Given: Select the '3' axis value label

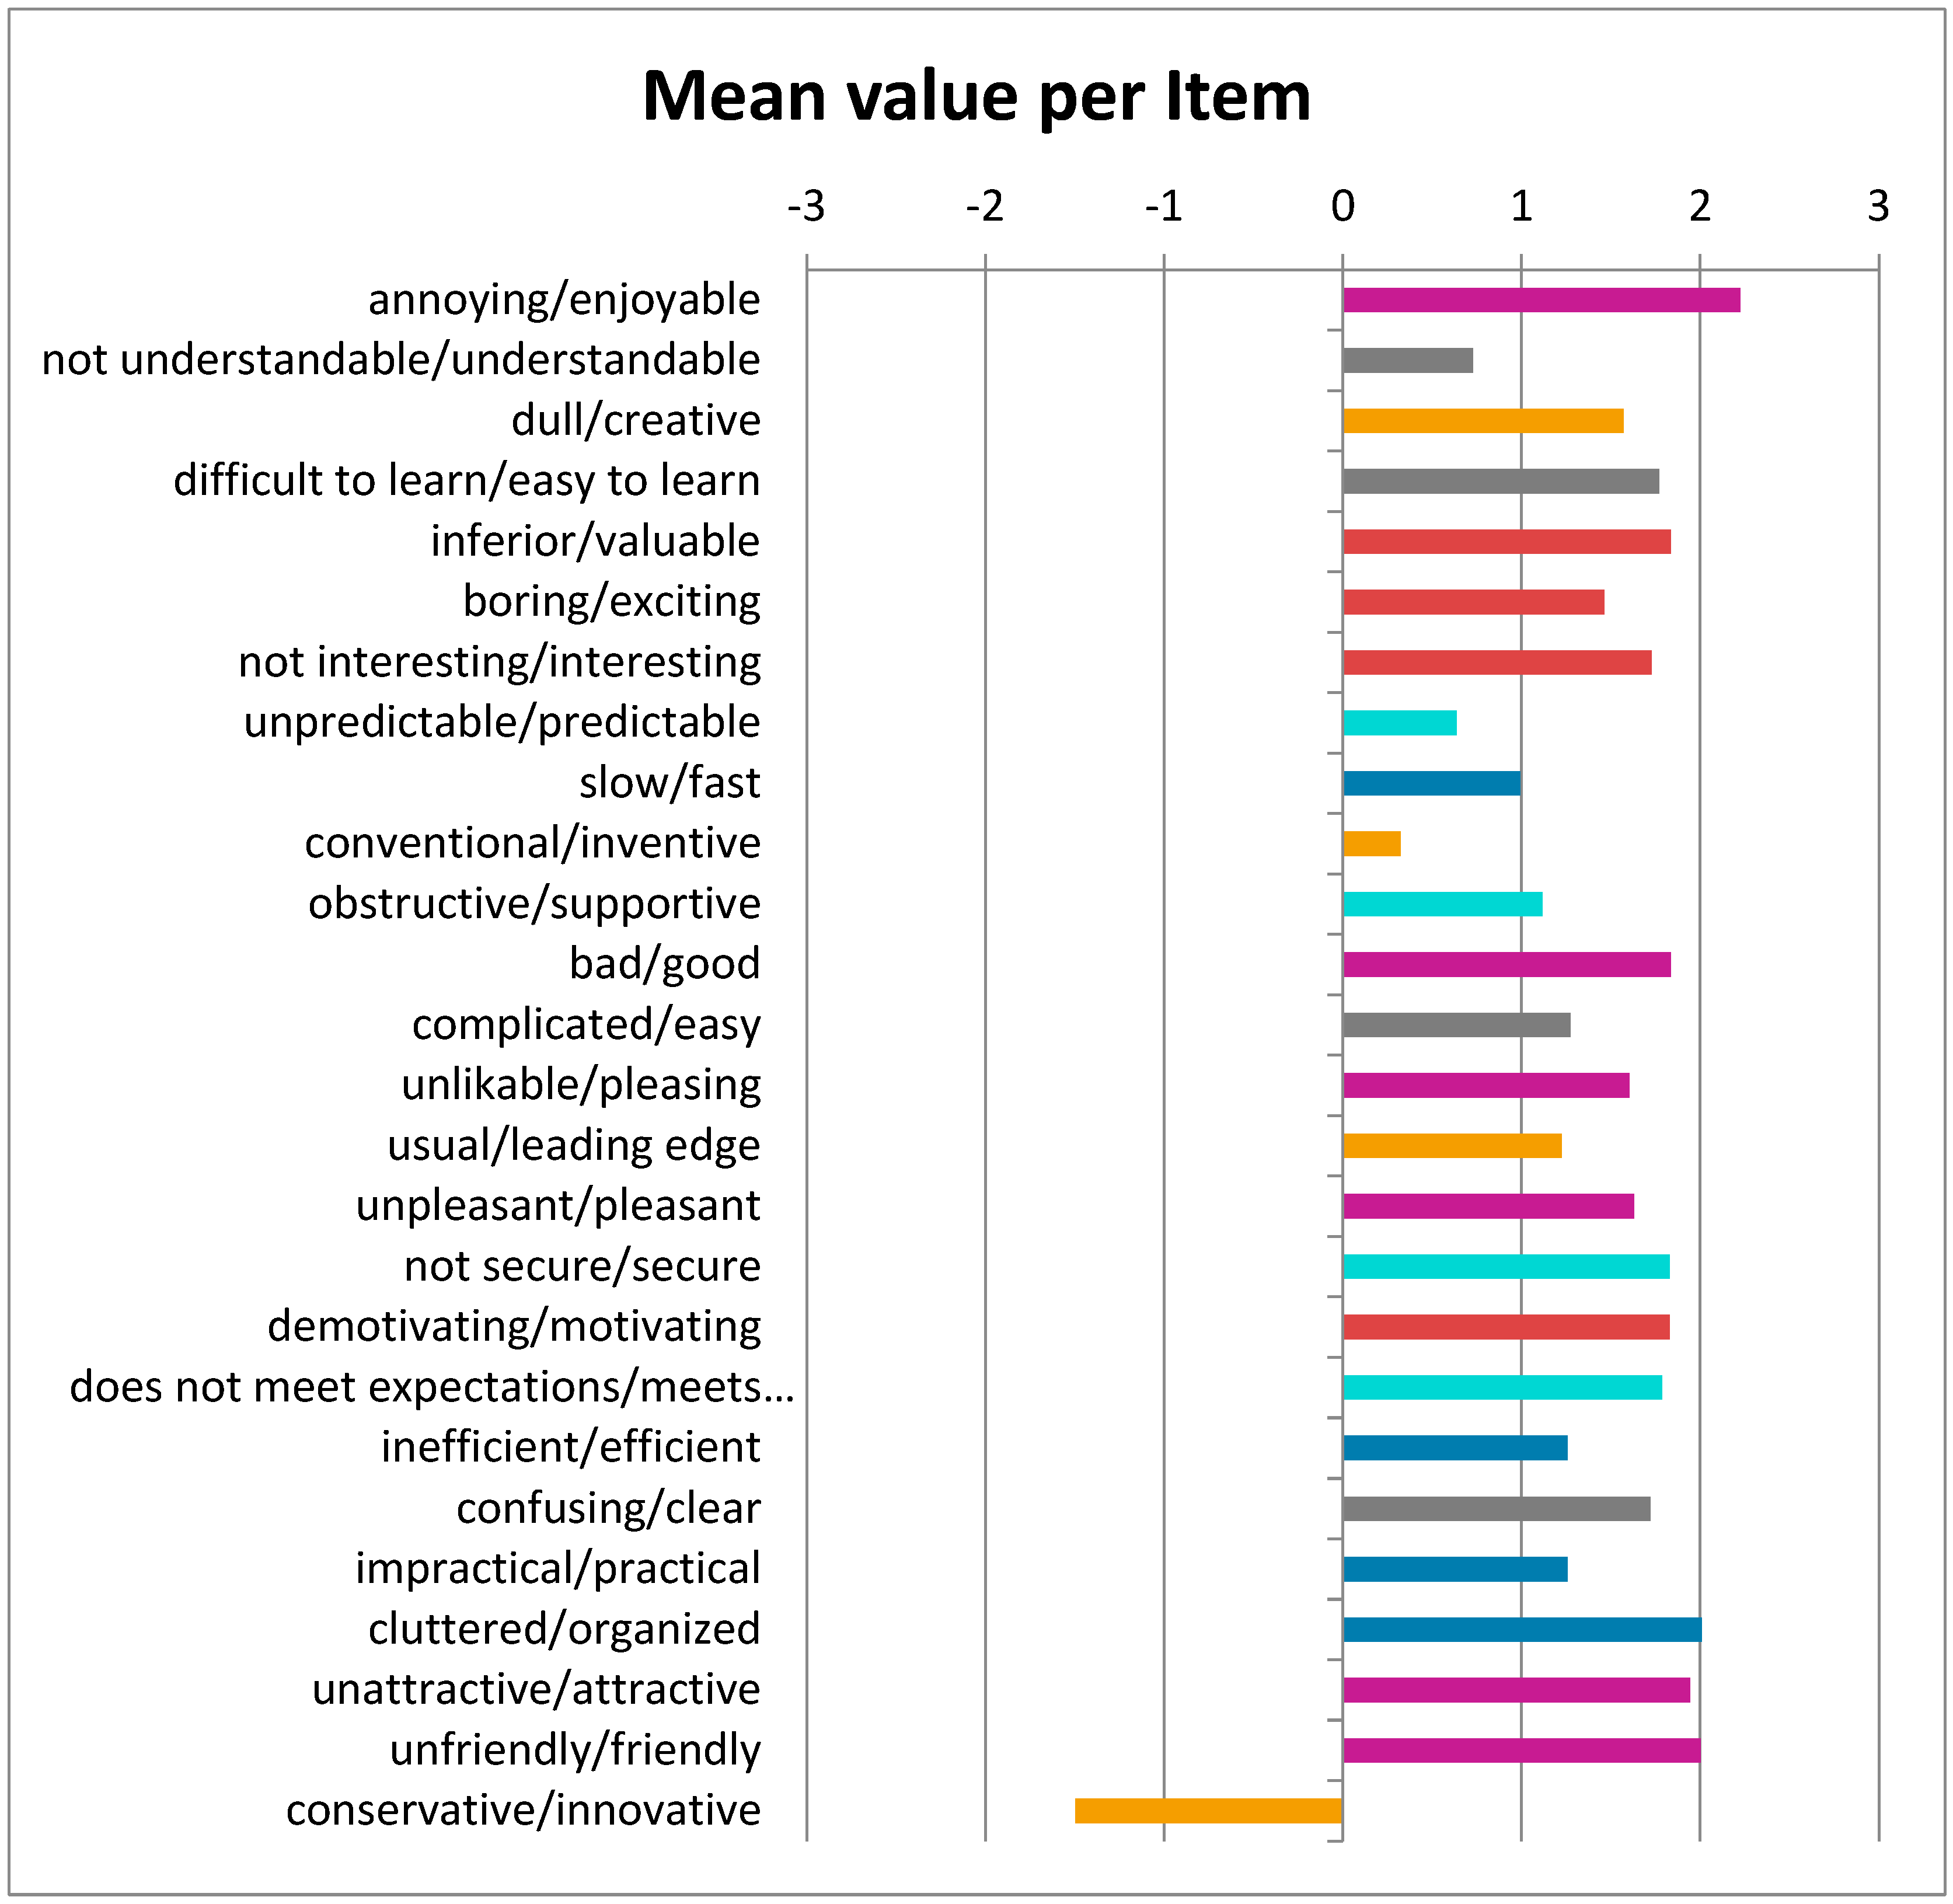Looking at the screenshot, I should pyautogui.click(x=1878, y=207).
